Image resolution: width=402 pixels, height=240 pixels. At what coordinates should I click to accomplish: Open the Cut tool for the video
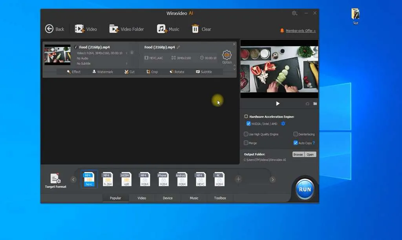[x=129, y=72]
